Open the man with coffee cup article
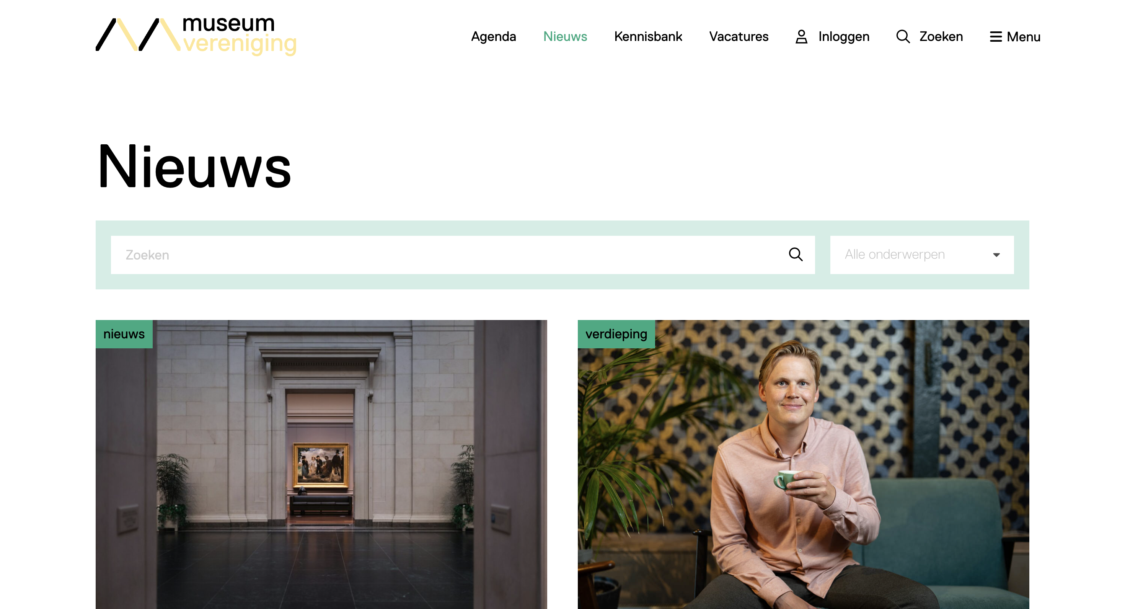 point(803,464)
